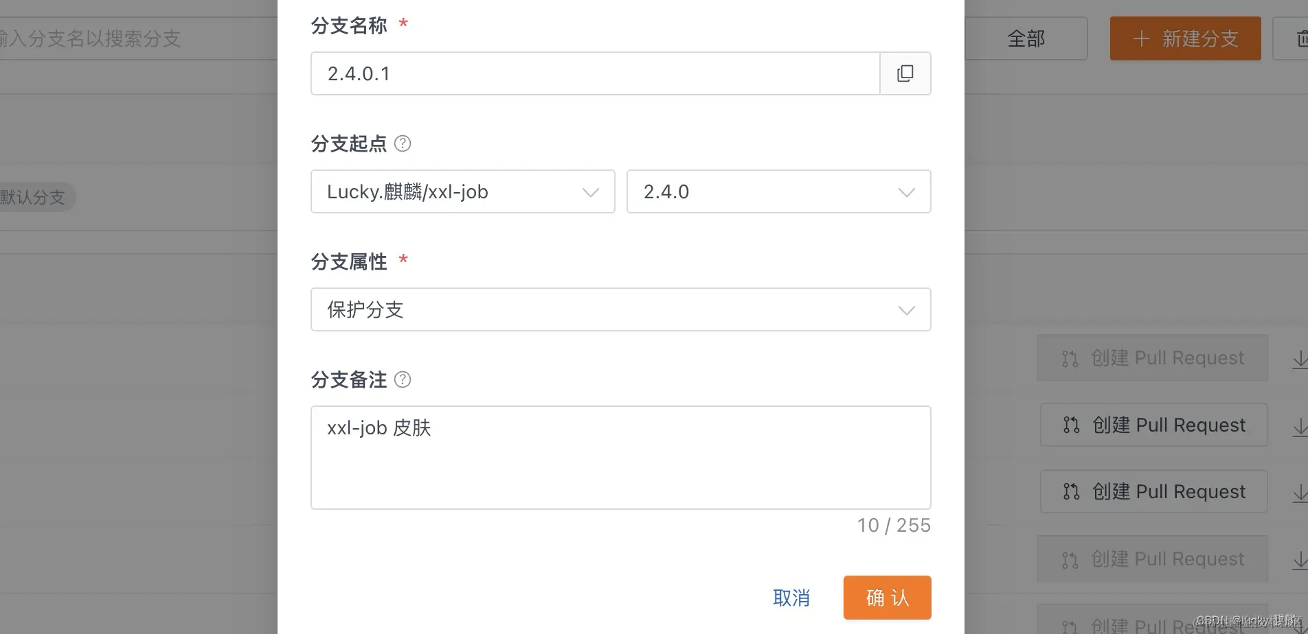Image resolution: width=1308 pixels, height=634 pixels.
Task: Select the 默认分支 filter tag
Action: pos(31,197)
